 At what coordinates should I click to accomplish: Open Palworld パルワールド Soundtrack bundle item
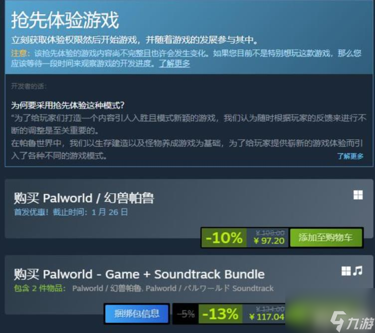tap(209, 288)
